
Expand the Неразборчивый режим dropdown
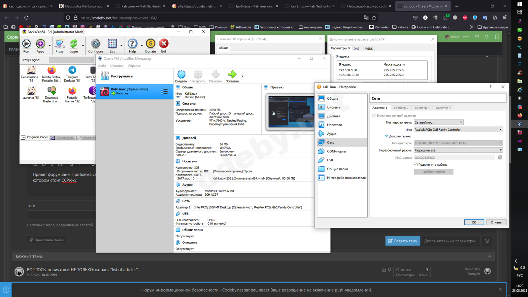pyautogui.click(x=458, y=150)
